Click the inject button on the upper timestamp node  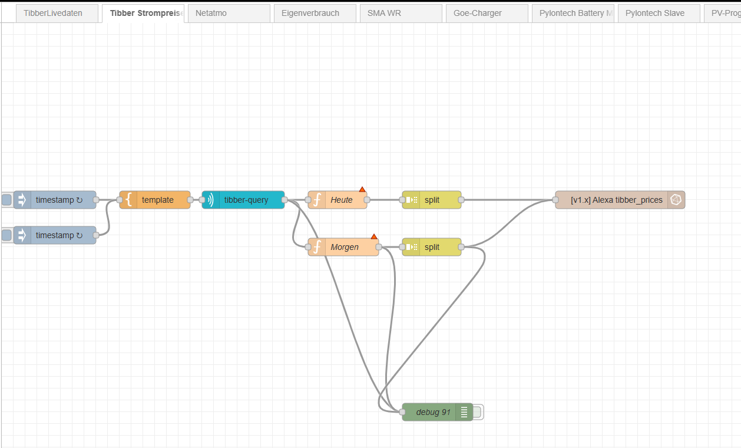coord(6,200)
